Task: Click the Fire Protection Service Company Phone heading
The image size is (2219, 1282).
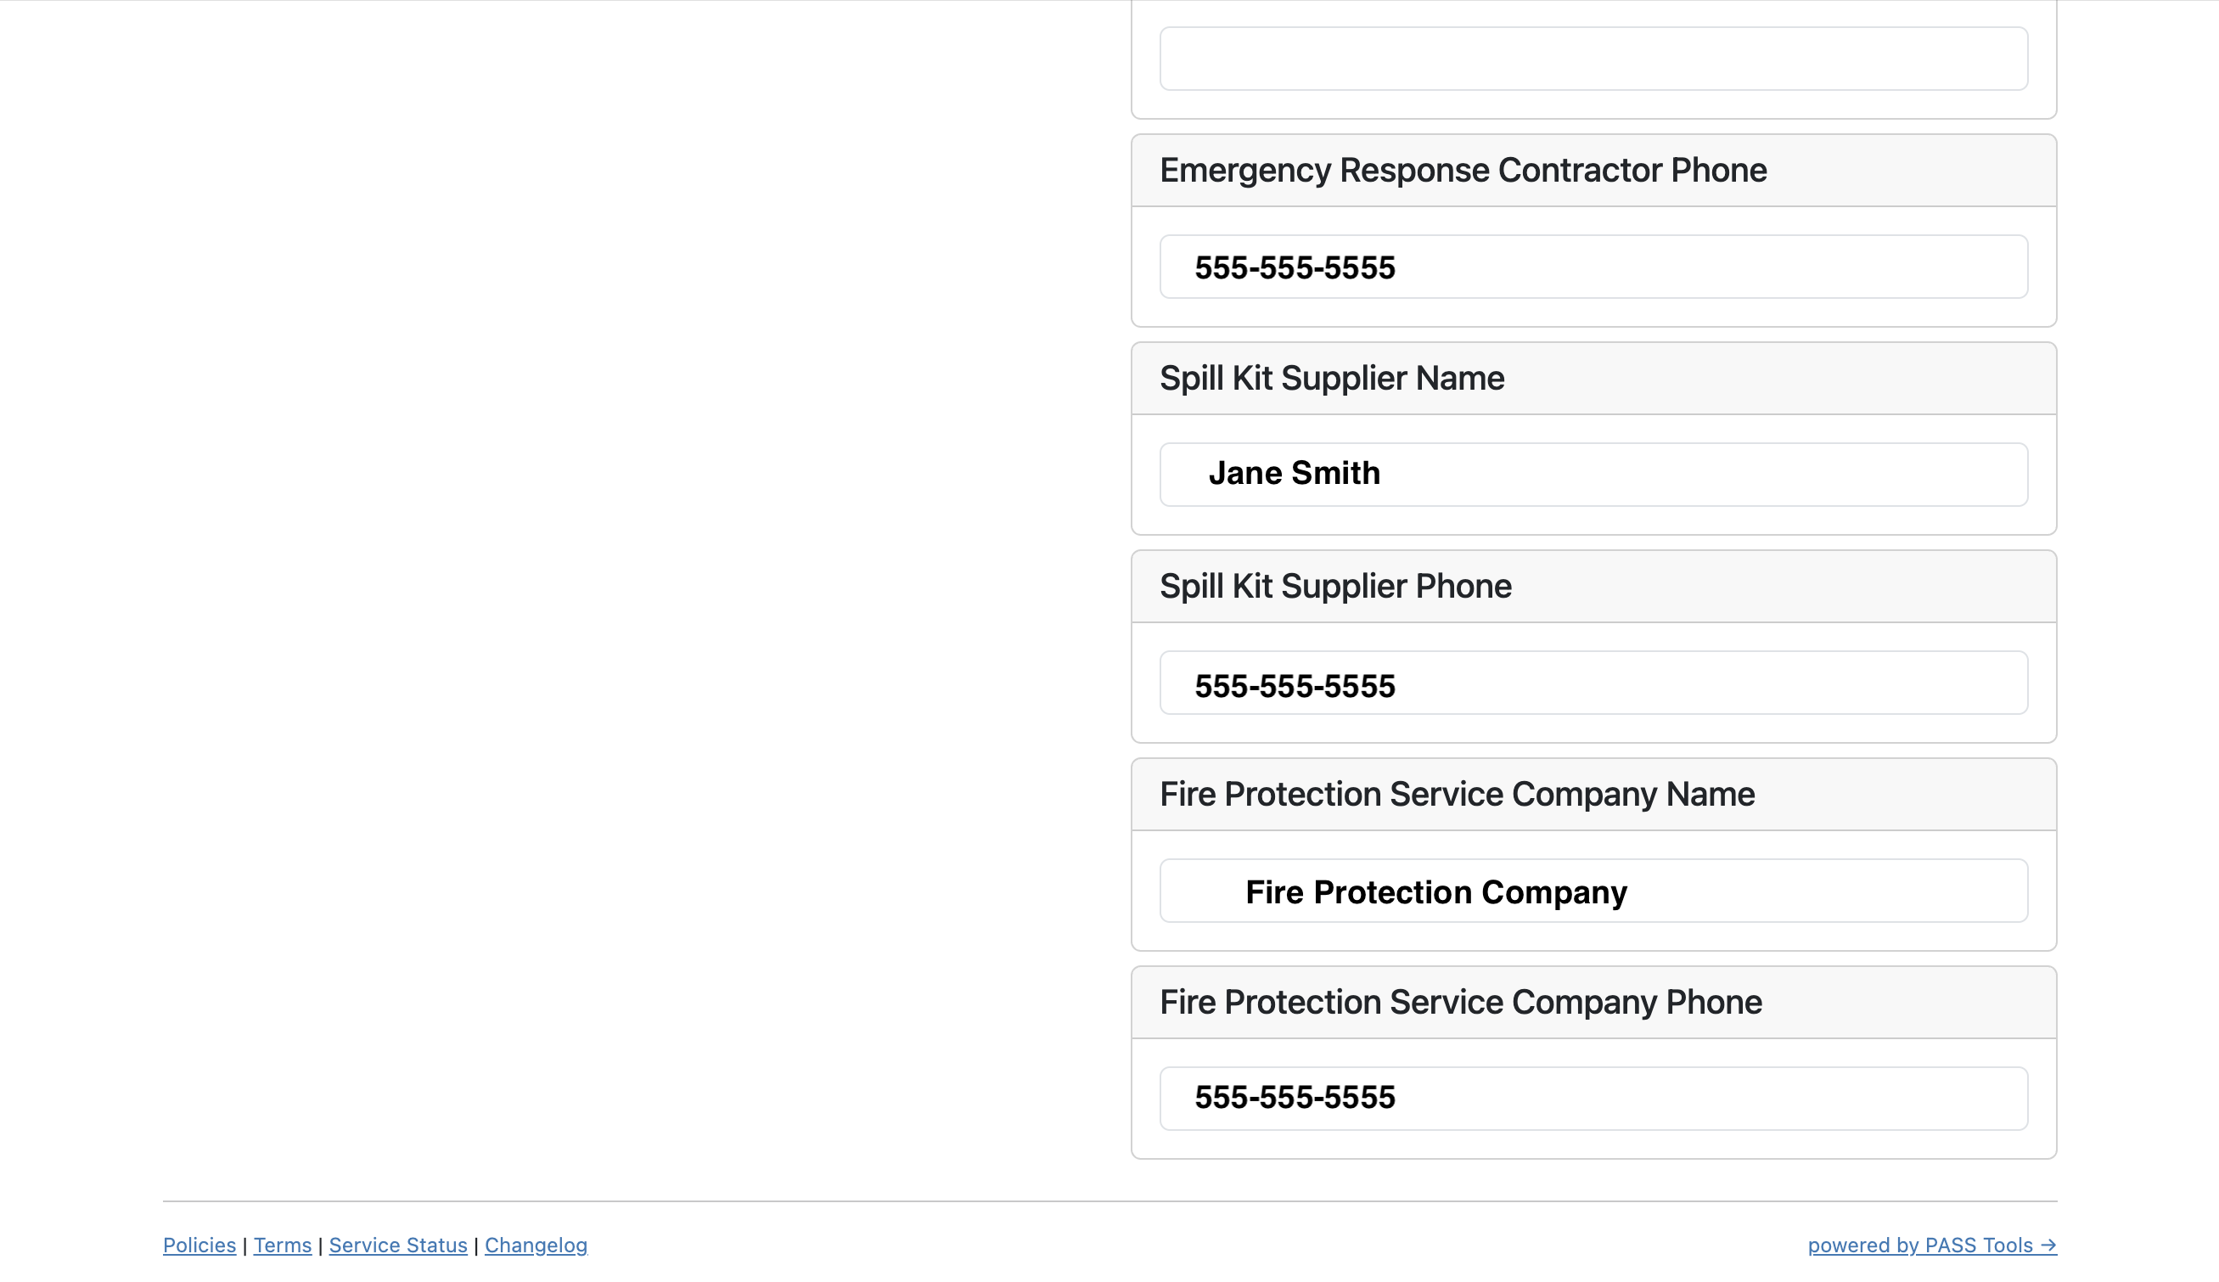Action: (x=1459, y=1002)
